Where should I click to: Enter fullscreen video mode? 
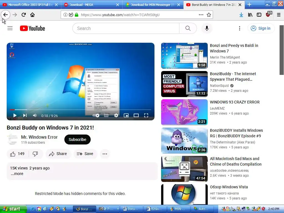[146, 115]
